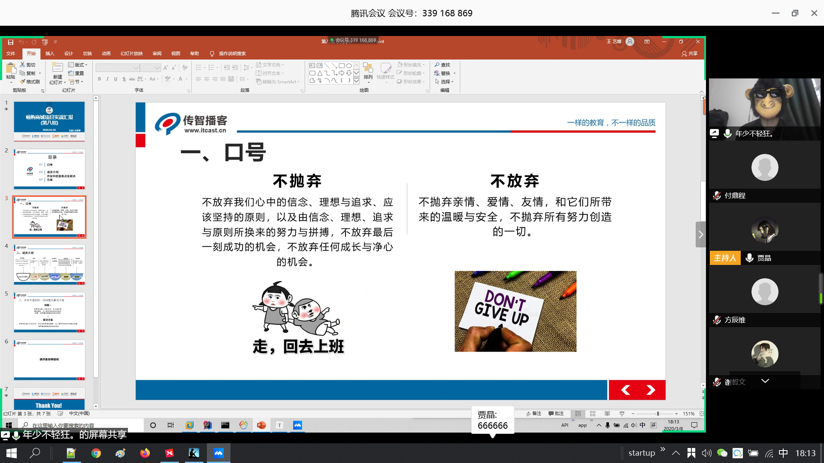Expand the participant list chevron below 谢哲文
Image resolution: width=824 pixels, height=463 pixels.
[765, 381]
